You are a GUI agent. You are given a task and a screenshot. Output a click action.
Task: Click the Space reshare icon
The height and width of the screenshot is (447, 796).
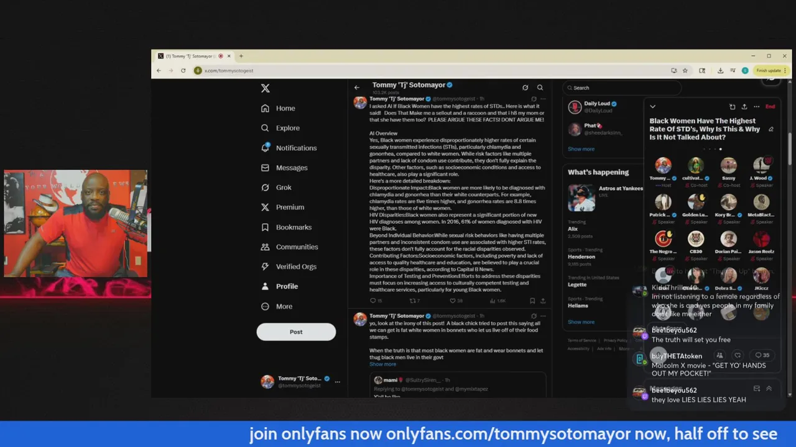coord(732,107)
